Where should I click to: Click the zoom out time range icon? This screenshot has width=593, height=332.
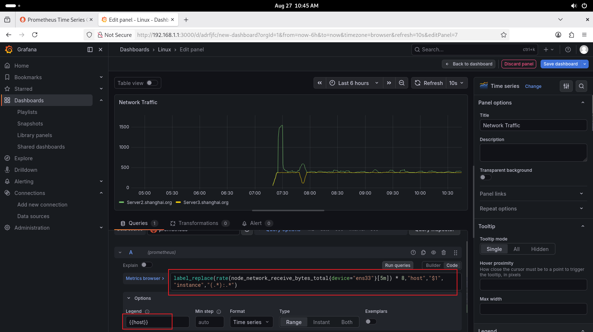pos(401,83)
